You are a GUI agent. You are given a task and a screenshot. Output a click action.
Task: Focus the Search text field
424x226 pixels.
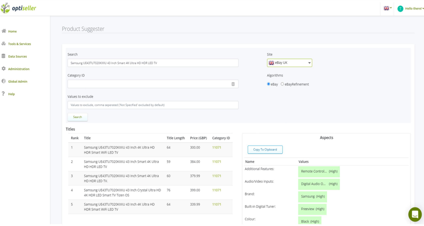[x=153, y=63]
